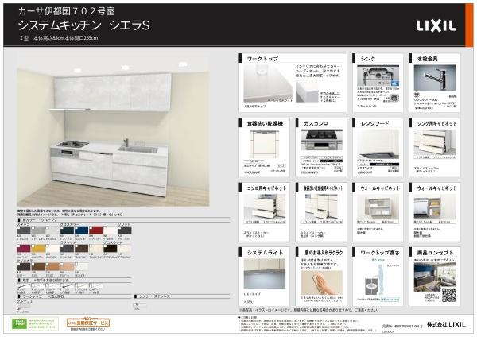Open the ワークトップ countertop photo
The width and height of the screenshot is (477, 337).
pyautogui.click(x=268, y=83)
